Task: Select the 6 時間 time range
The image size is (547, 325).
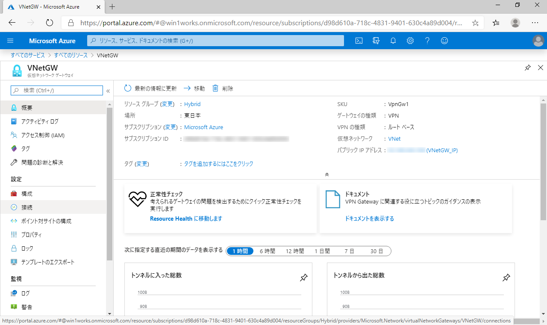Action: pyautogui.click(x=268, y=251)
